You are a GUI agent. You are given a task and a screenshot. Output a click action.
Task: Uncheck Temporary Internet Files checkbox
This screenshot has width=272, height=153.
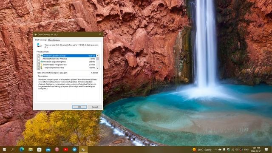39,68
